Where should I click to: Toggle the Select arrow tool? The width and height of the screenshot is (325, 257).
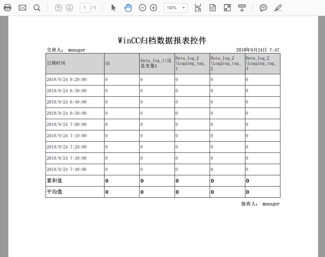[113, 7]
